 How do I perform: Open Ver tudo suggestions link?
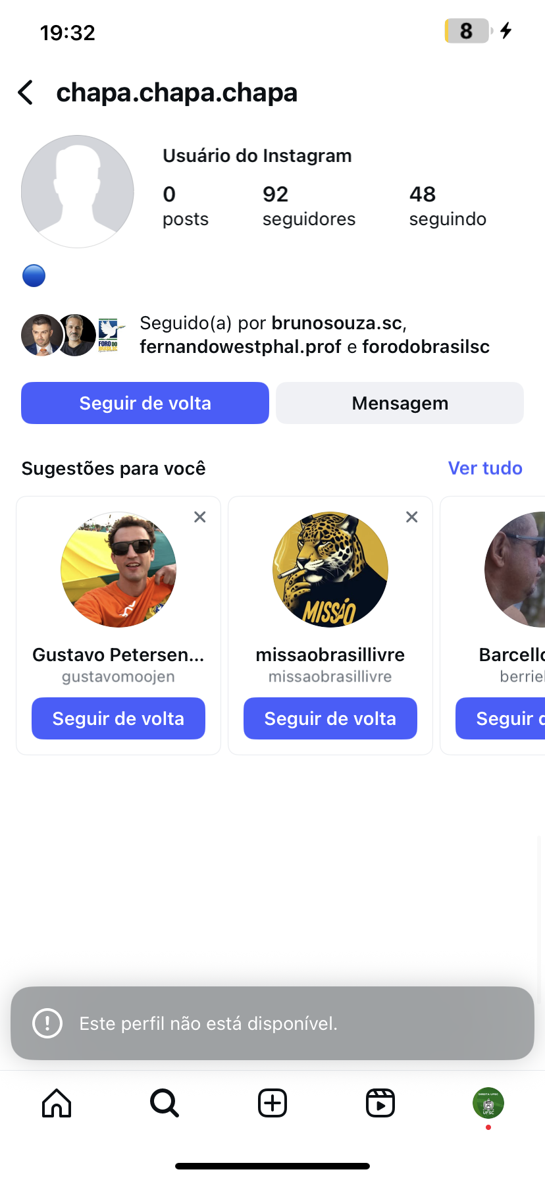pyautogui.click(x=485, y=468)
